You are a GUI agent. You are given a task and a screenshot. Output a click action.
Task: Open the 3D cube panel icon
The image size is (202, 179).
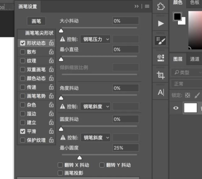click(x=161, y=58)
